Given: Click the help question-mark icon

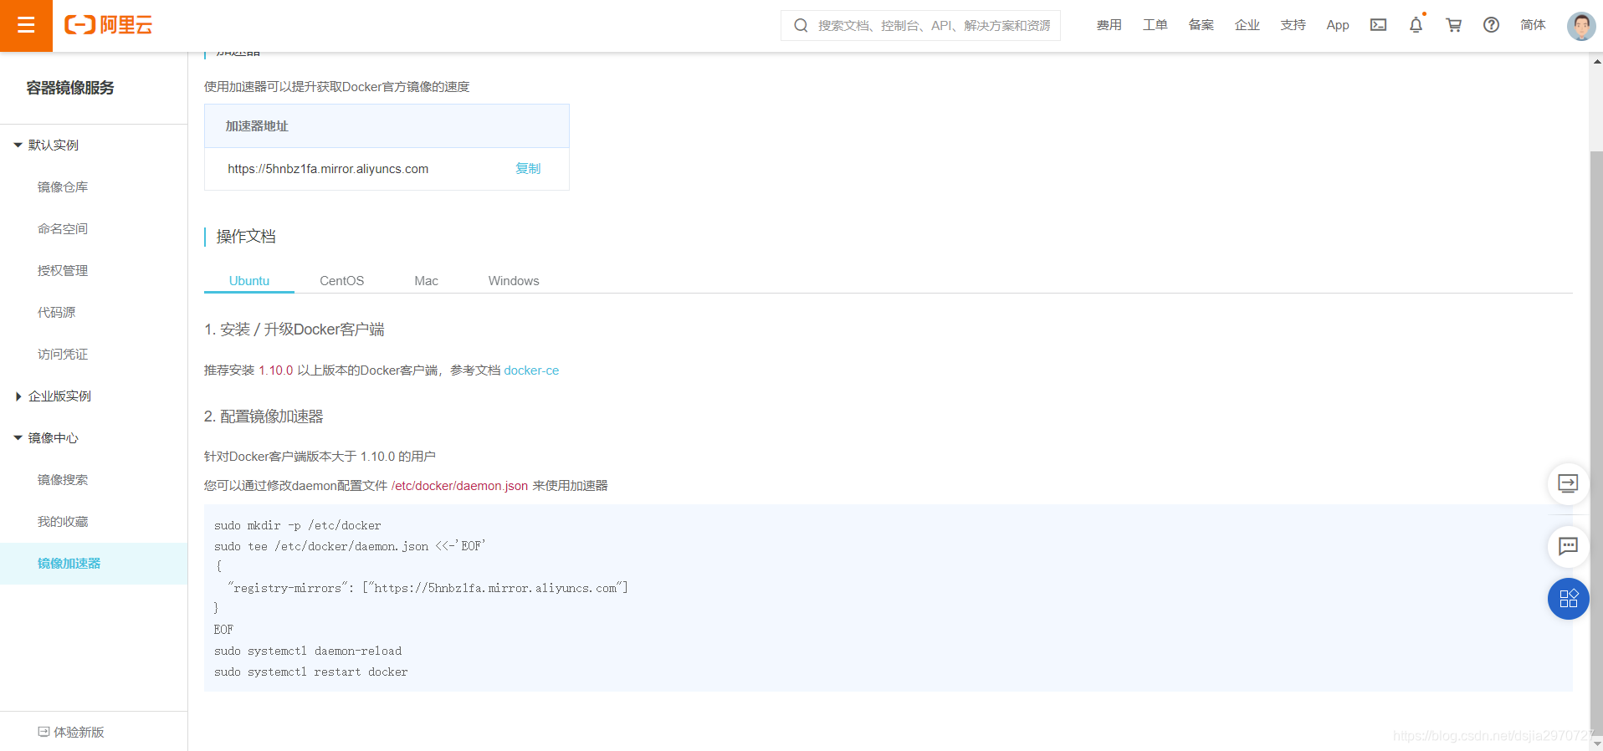Looking at the screenshot, I should coord(1491,25).
